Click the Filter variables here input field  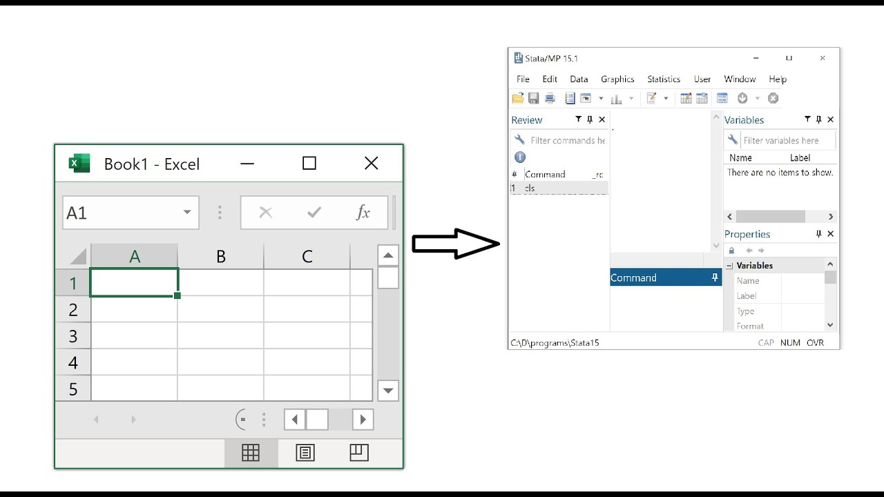[x=787, y=140]
